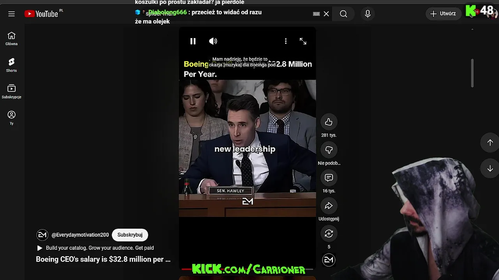Image resolution: width=499 pixels, height=280 pixels.
Task: Click the Short video progress bar
Action: [x=247, y=269]
